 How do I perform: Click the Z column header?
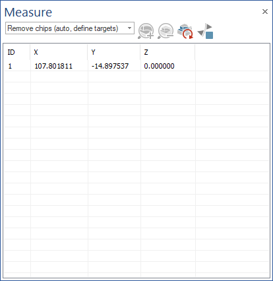[x=167, y=52]
